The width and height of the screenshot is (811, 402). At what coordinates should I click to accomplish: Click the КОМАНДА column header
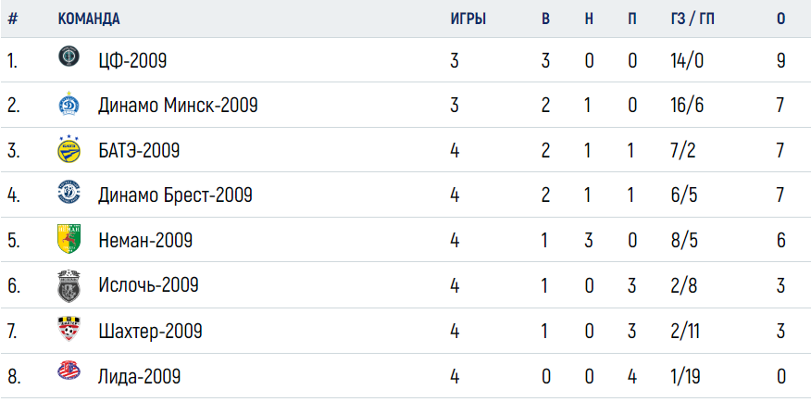89,19
